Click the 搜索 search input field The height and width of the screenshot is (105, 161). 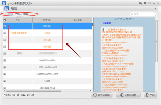(143, 14)
